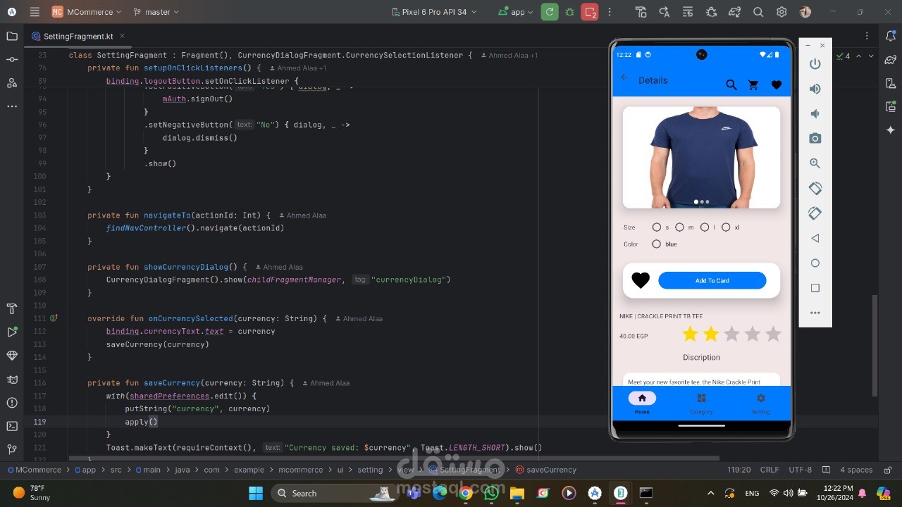Rerun the app with green restart button
Screen dimensions: 902x507
coord(550,12)
